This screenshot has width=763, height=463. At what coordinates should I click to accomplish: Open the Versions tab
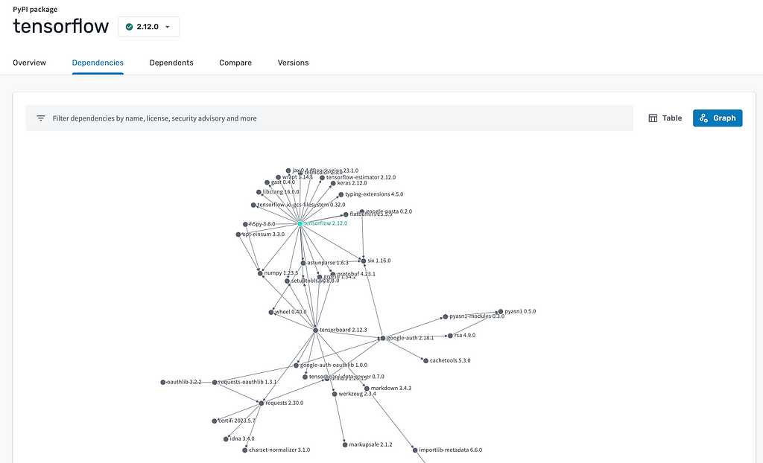click(293, 63)
